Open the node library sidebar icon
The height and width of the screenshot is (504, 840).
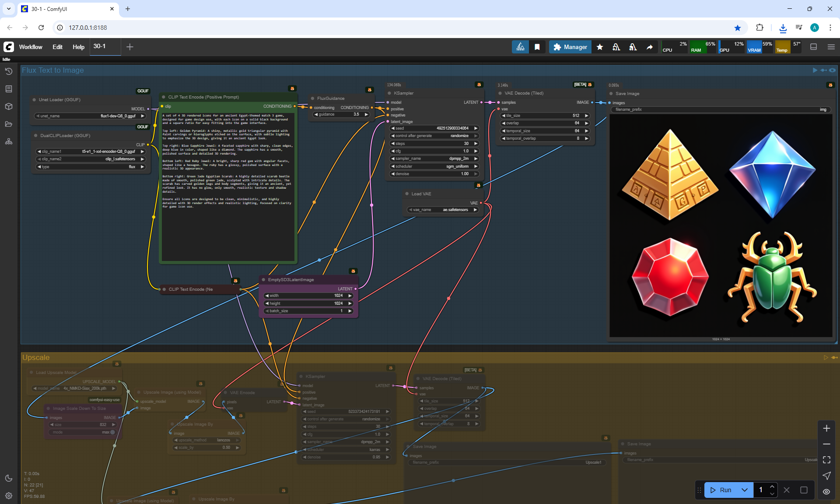tap(9, 89)
